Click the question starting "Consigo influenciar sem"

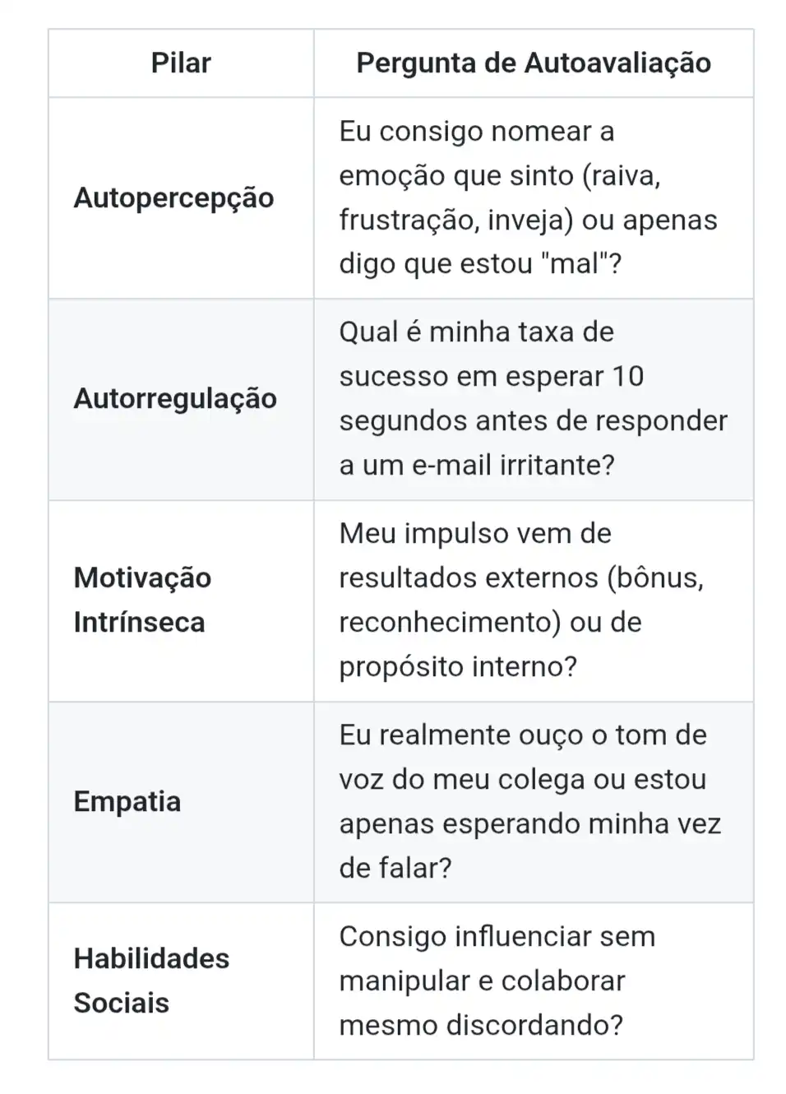pos(497,980)
